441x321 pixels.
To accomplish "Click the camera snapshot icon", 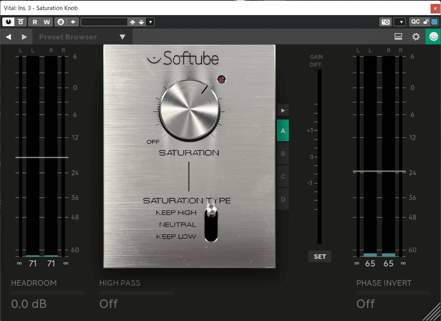I will [386, 22].
